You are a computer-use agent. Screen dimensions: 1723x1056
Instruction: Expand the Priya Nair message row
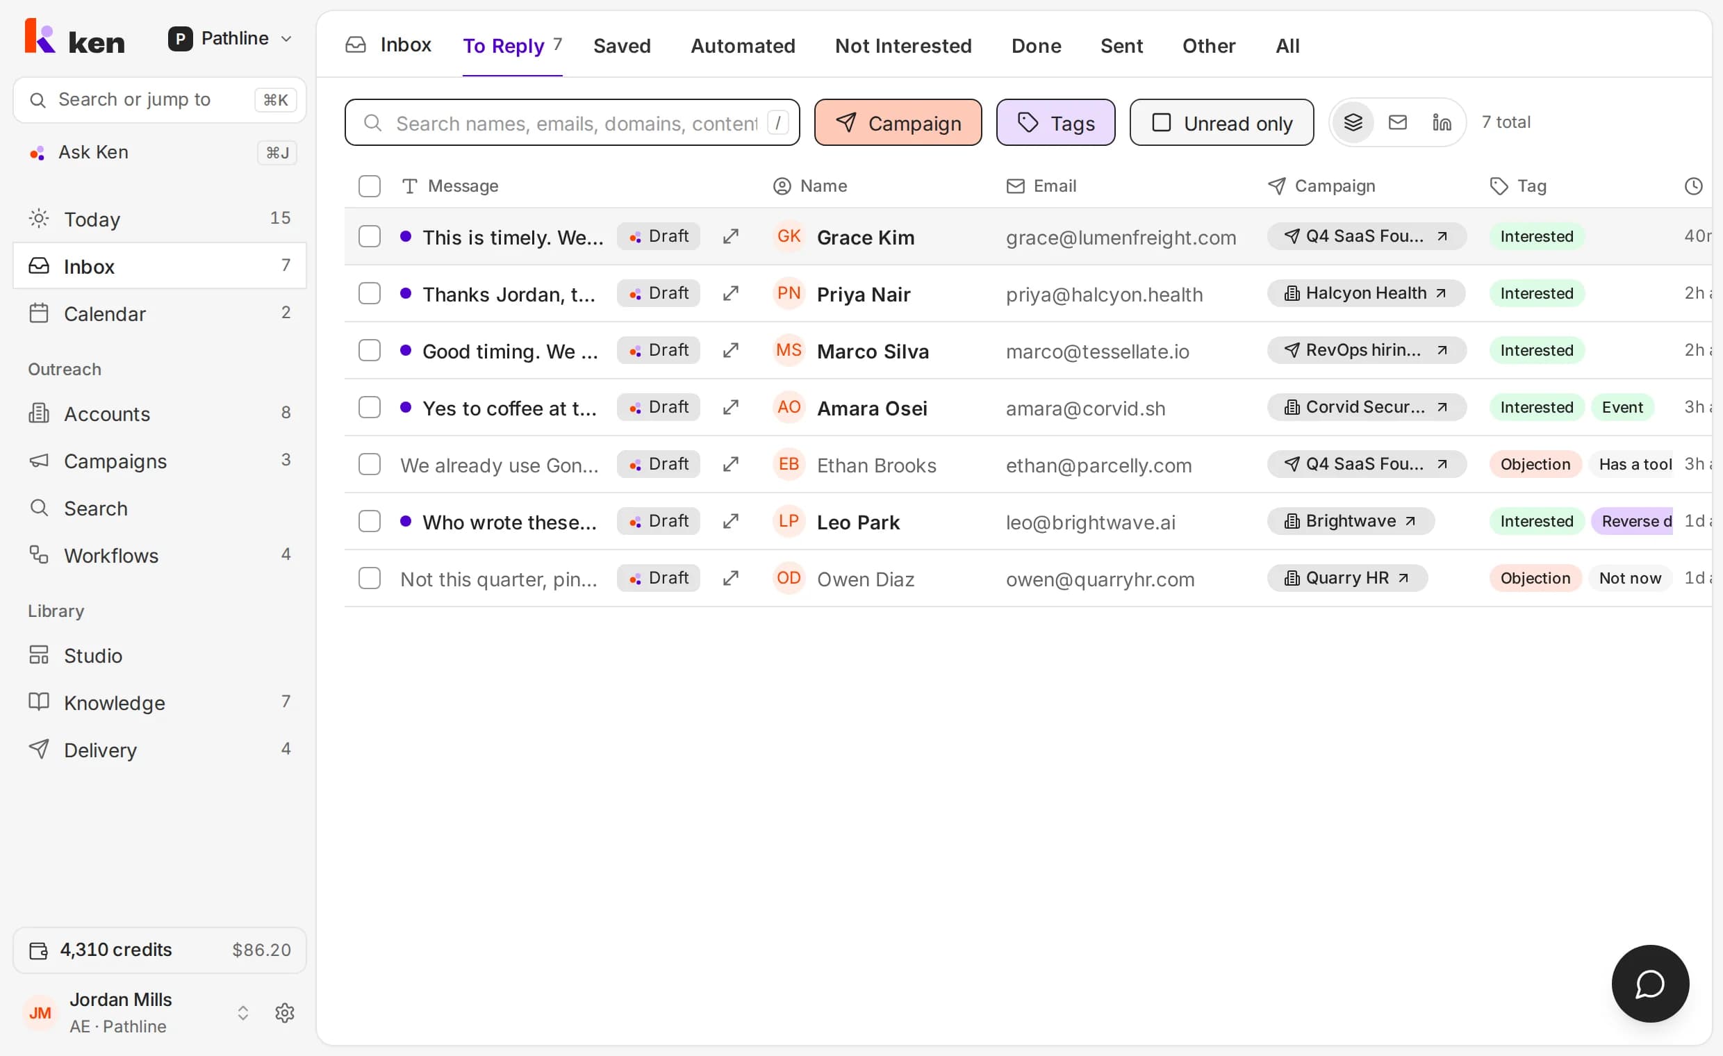731,293
